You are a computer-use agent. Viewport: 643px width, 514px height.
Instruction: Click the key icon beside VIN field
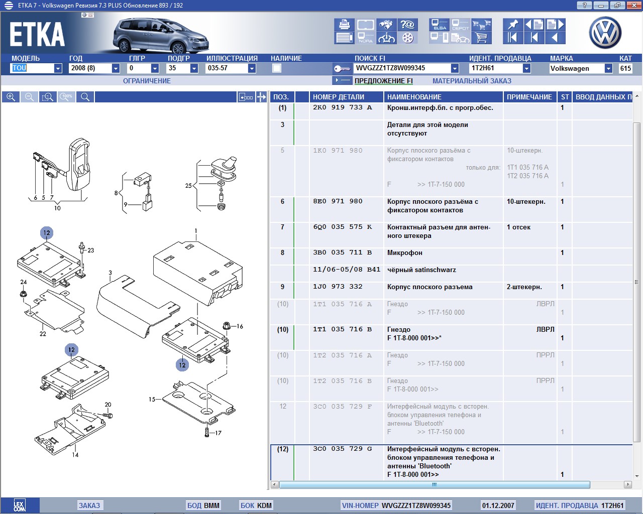[x=342, y=68]
